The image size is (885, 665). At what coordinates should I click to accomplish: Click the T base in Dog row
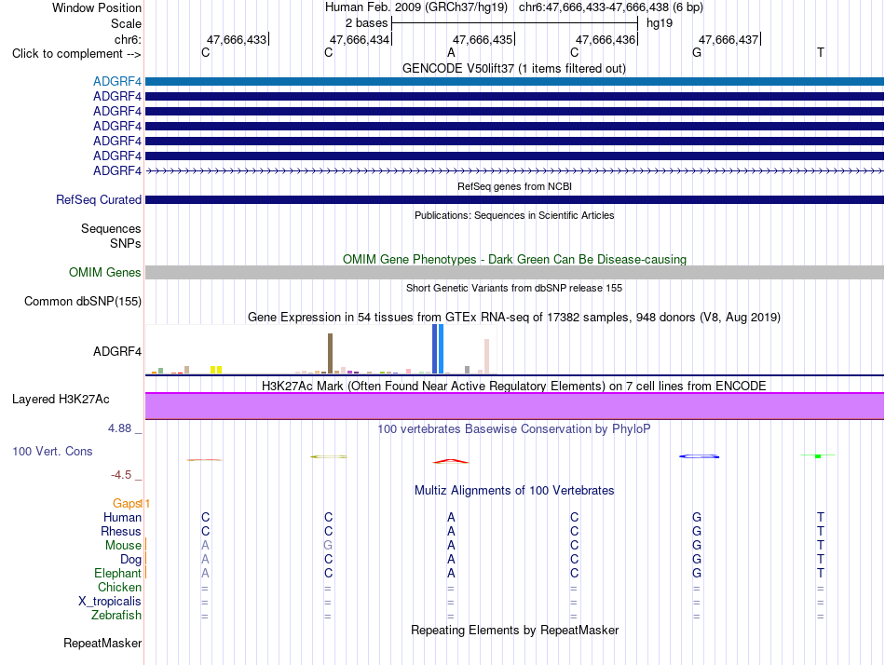tap(820, 559)
